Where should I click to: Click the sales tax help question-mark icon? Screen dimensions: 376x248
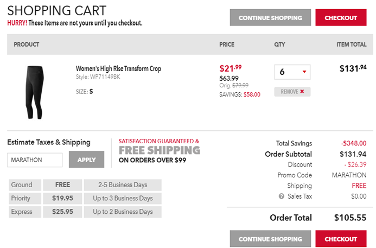point(282,196)
